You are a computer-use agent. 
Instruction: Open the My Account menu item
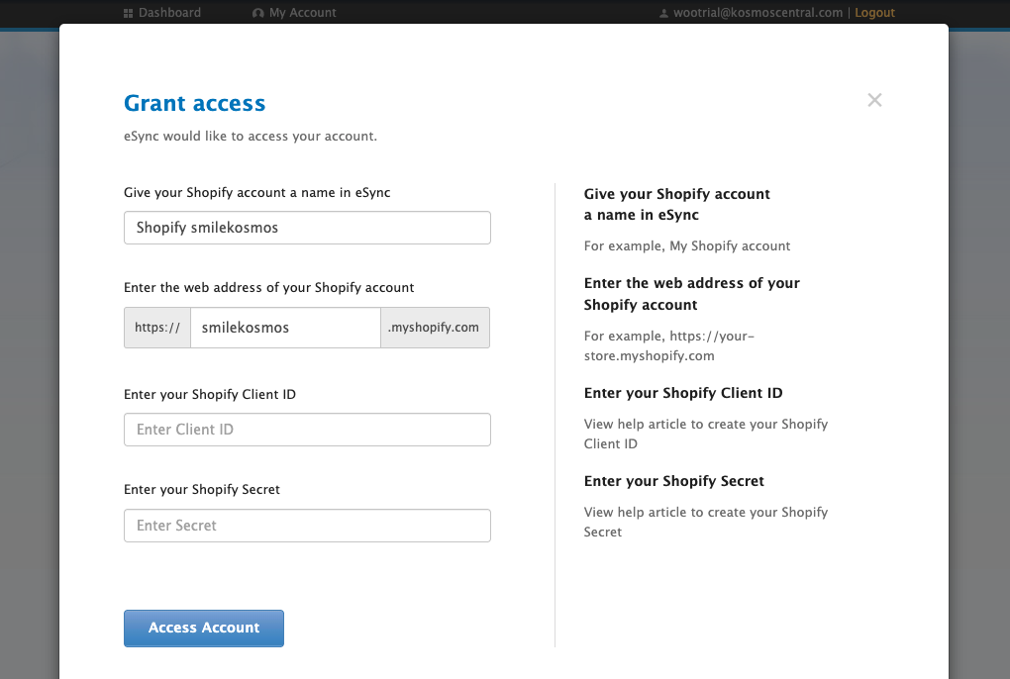[302, 13]
